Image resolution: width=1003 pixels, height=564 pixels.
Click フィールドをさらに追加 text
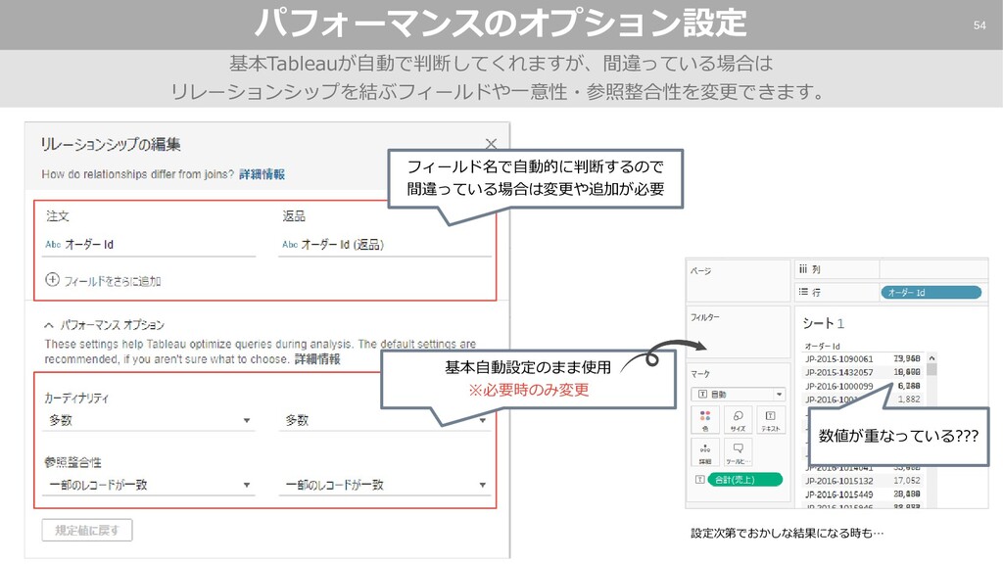[112, 281]
